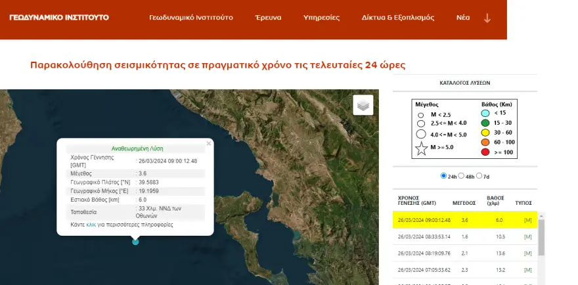Open the Υπηρεσίες menu
Image resolution: width=578 pixels, height=285 pixels.
(x=321, y=18)
